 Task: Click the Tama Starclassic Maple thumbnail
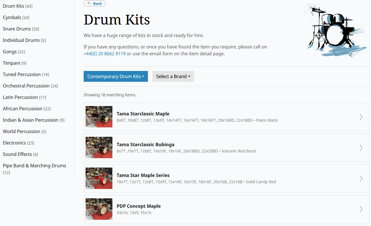(99, 117)
